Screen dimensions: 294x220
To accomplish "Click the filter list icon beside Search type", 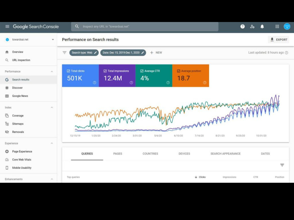I will click(64, 53).
